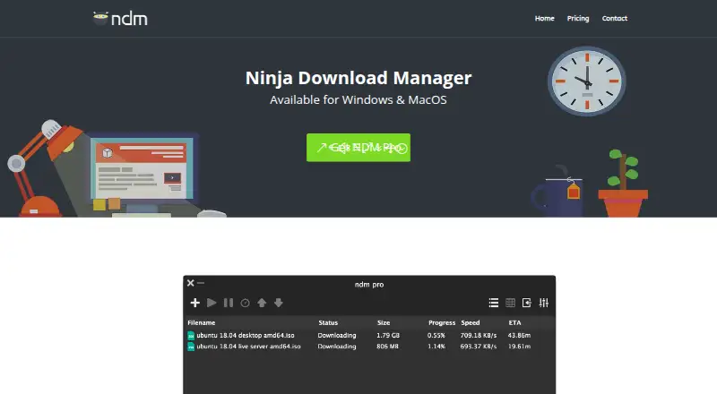
Task: Click the Size column header
Action: click(x=384, y=322)
